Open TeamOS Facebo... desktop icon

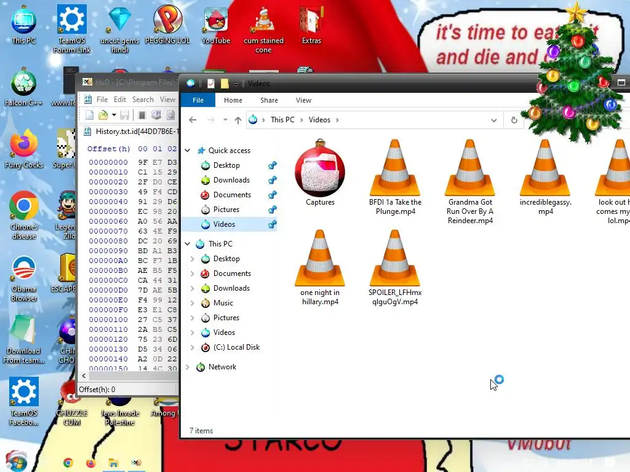pos(24,401)
